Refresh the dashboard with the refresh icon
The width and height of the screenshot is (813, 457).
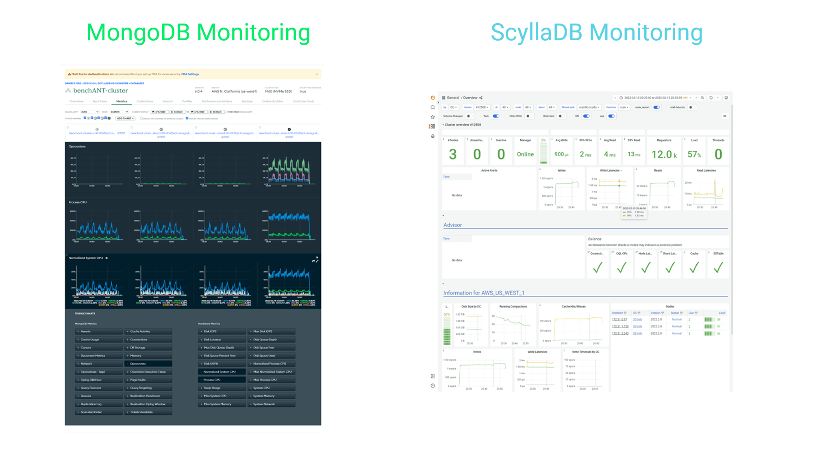click(711, 98)
